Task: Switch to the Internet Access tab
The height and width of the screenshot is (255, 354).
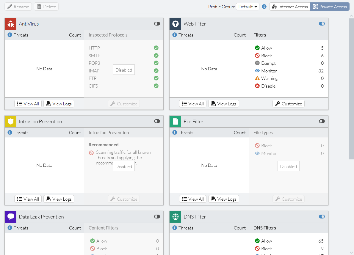Action: point(289,6)
